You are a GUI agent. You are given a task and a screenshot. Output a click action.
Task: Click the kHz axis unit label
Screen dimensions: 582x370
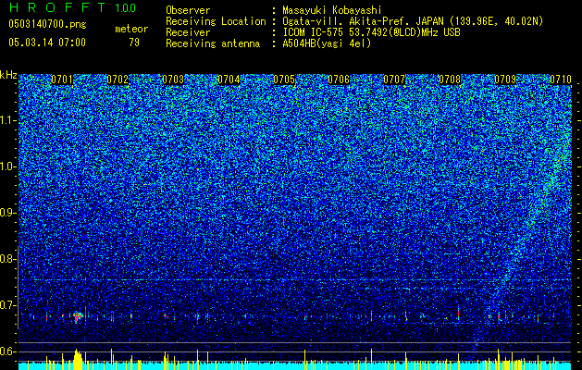8,75
